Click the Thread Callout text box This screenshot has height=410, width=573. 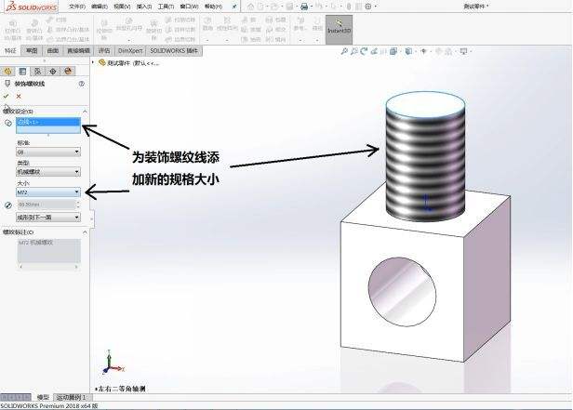pos(48,250)
